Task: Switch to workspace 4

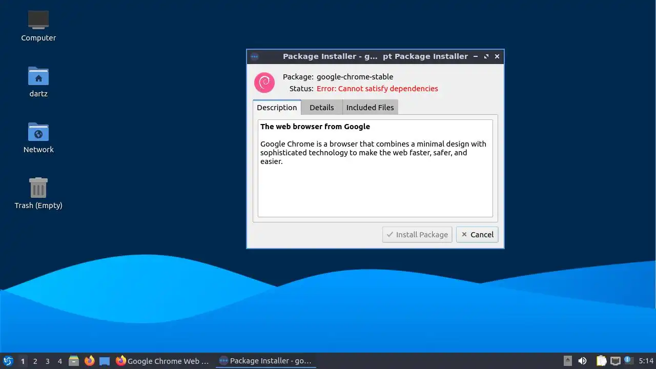Action: click(59, 361)
